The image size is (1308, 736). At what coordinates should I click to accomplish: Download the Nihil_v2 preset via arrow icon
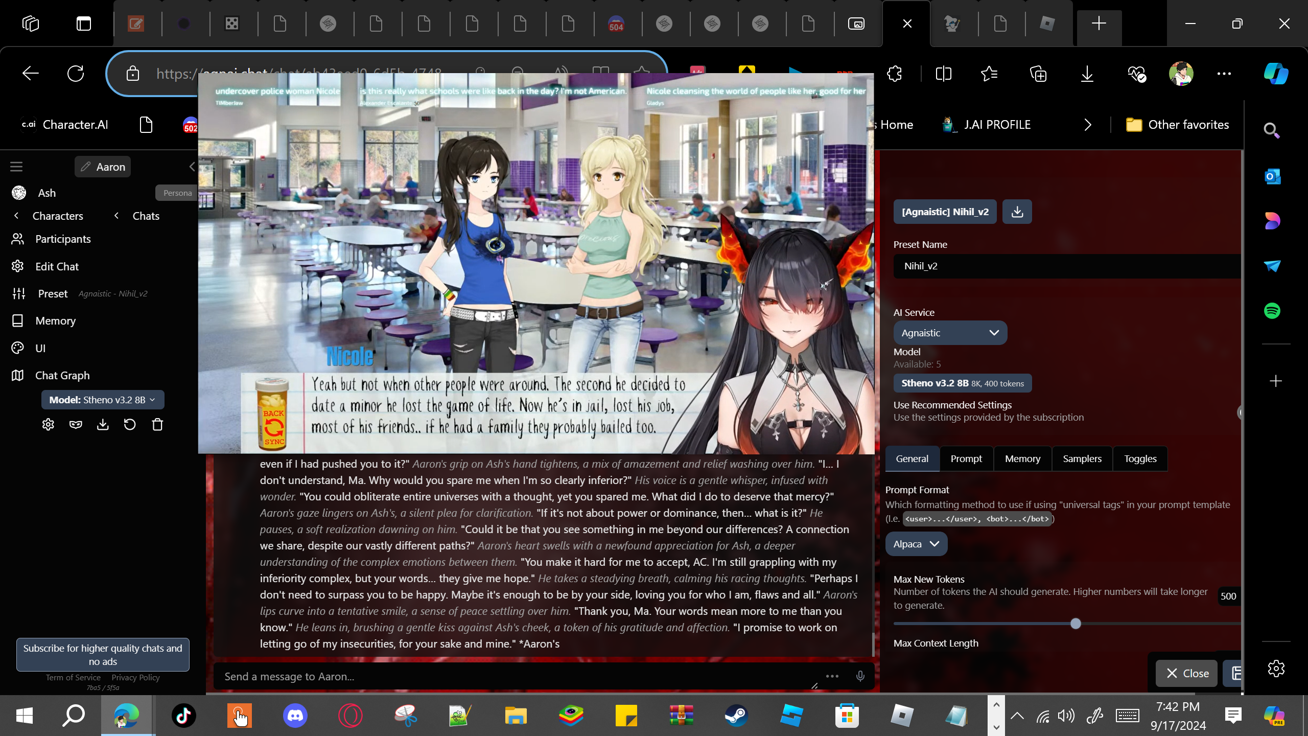tap(1017, 212)
